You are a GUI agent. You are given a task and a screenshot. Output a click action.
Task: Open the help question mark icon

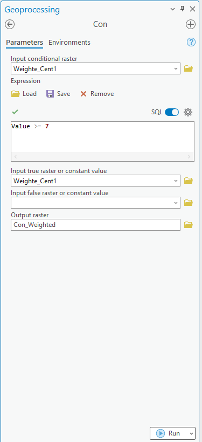[191, 42]
